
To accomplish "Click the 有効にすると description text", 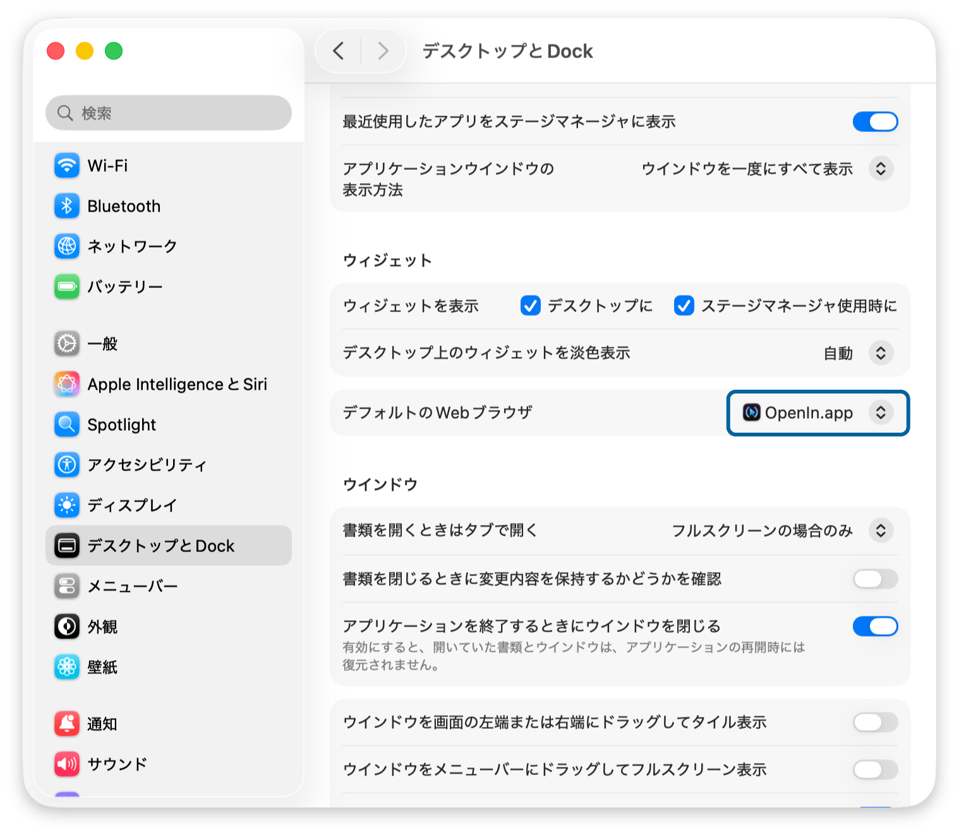I will coord(574,656).
